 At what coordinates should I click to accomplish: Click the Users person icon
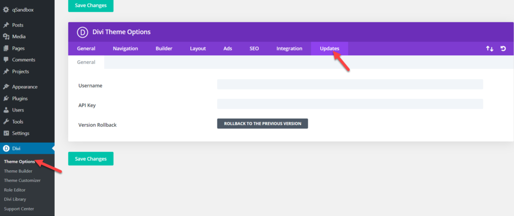click(x=6, y=110)
